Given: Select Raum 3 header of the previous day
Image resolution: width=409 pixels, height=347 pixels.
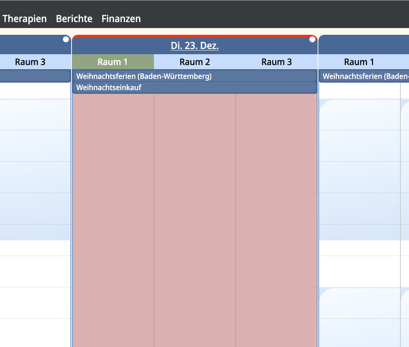Looking at the screenshot, I should (30, 62).
